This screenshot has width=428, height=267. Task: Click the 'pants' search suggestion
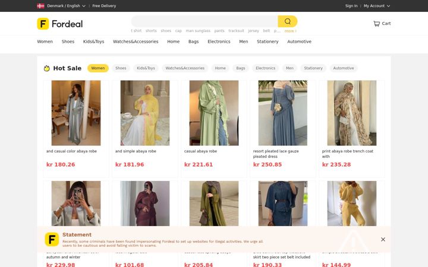click(x=219, y=31)
